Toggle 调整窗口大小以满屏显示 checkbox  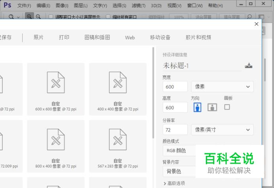[x=51, y=17]
